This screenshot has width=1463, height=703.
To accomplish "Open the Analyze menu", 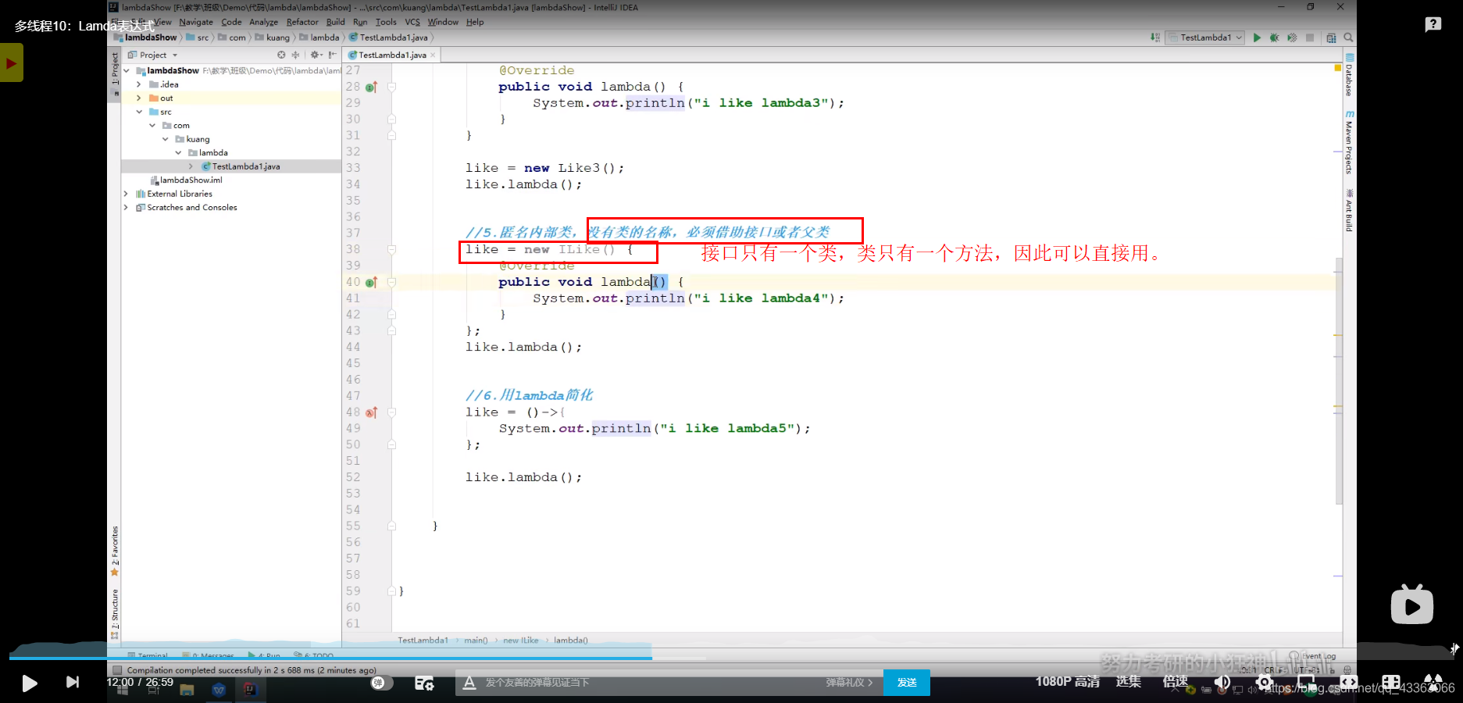I will point(263,22).
